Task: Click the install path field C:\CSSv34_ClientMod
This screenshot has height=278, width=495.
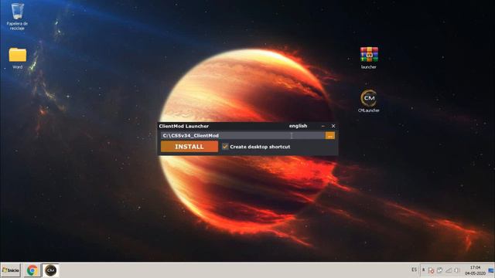Action: 243,136
